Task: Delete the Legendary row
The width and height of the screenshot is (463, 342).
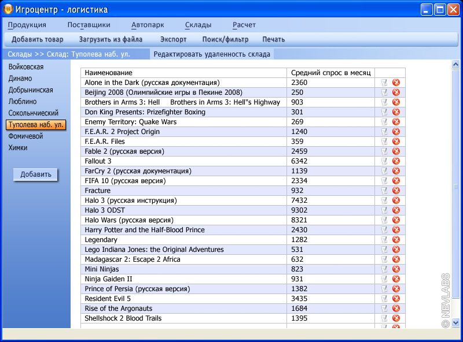Action: tap(396, 240)
